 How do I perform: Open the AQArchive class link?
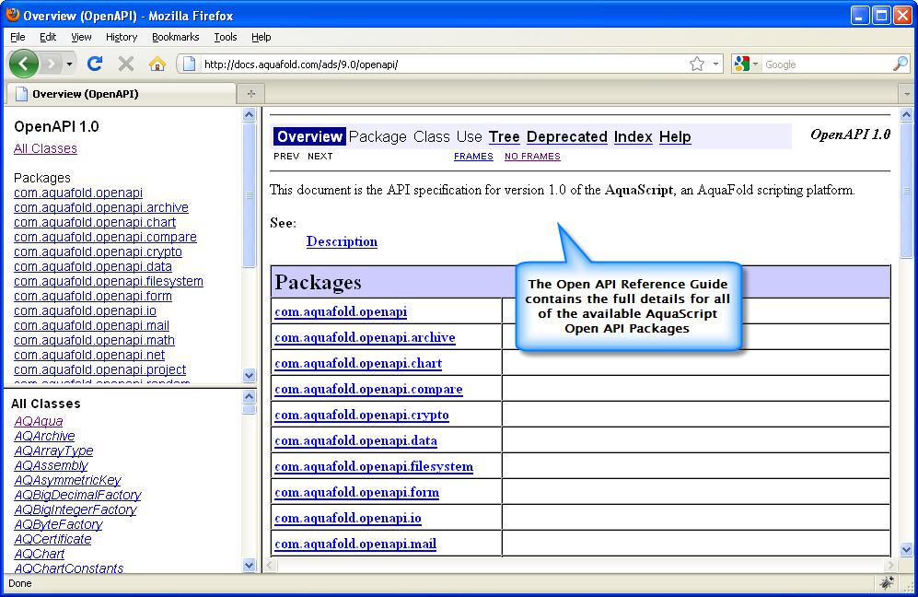pos(44,436)
